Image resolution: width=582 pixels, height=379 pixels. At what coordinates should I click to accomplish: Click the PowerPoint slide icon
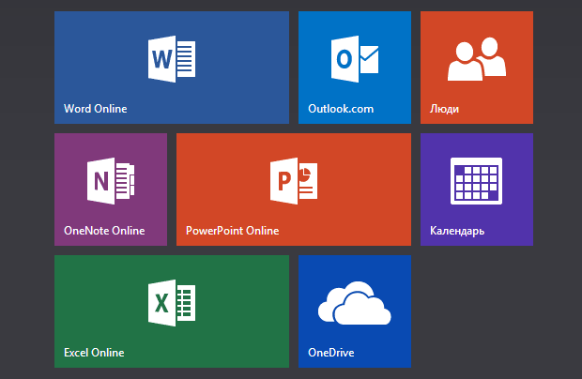(x=294, y=181)
